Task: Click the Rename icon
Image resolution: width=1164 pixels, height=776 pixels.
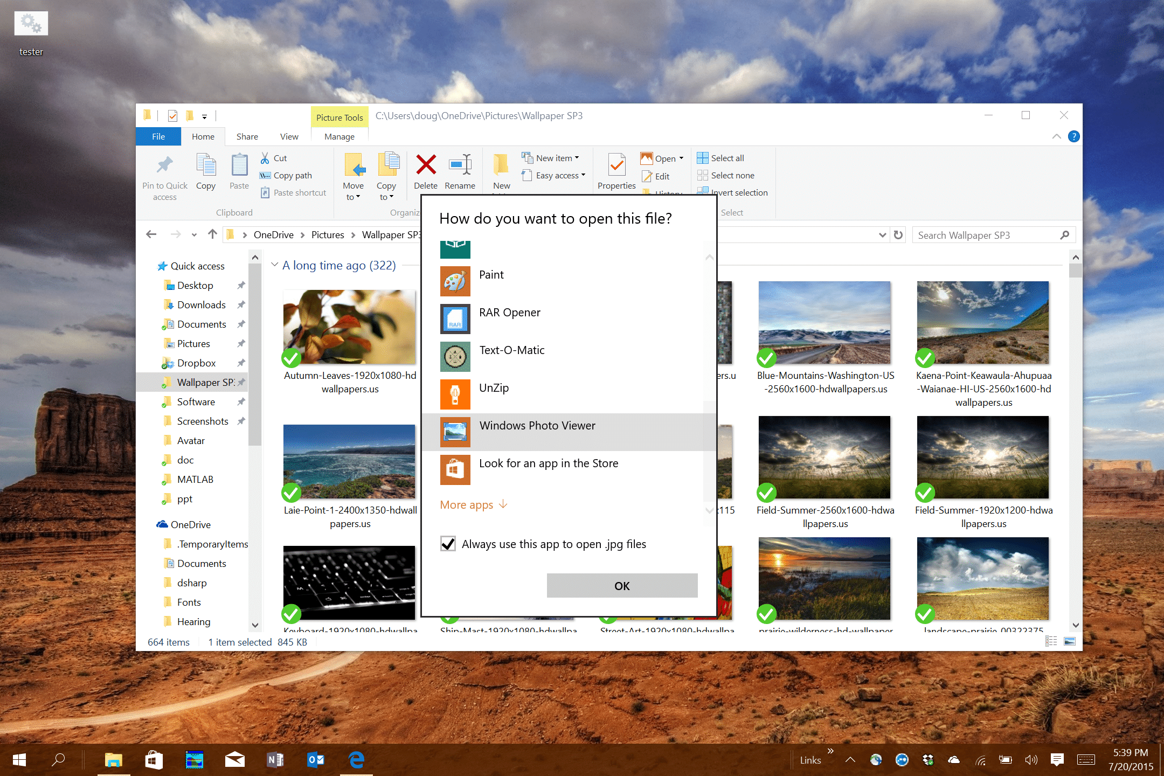Action: click(460, 165)
